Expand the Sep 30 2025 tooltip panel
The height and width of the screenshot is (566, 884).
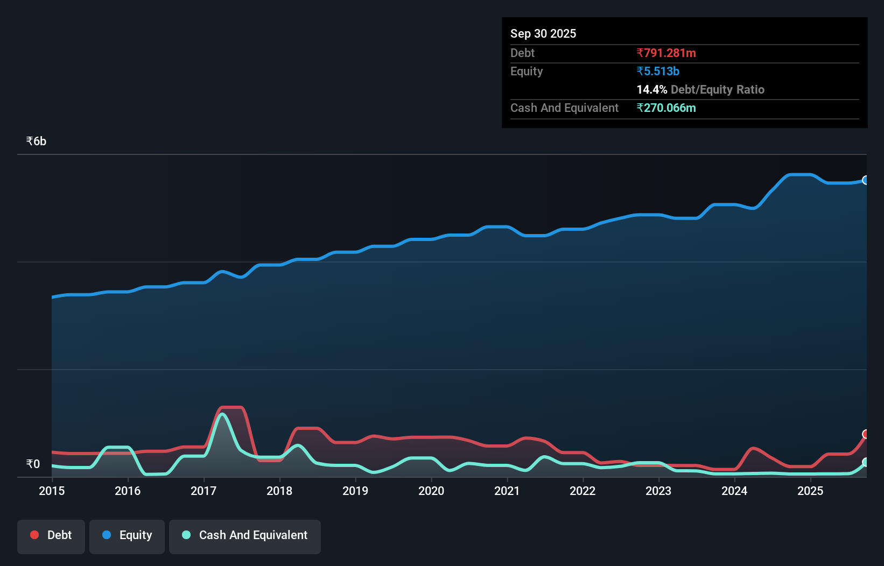coord(543,33)
